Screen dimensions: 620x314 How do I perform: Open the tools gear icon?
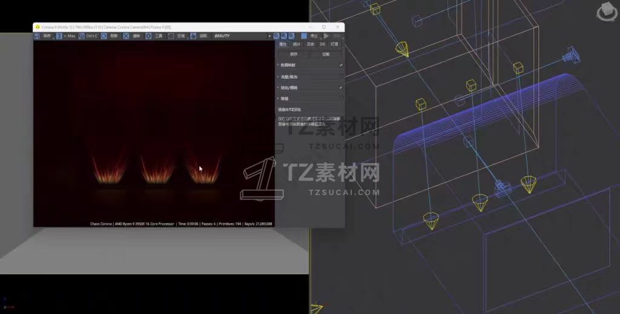click(x=148, y=36)
